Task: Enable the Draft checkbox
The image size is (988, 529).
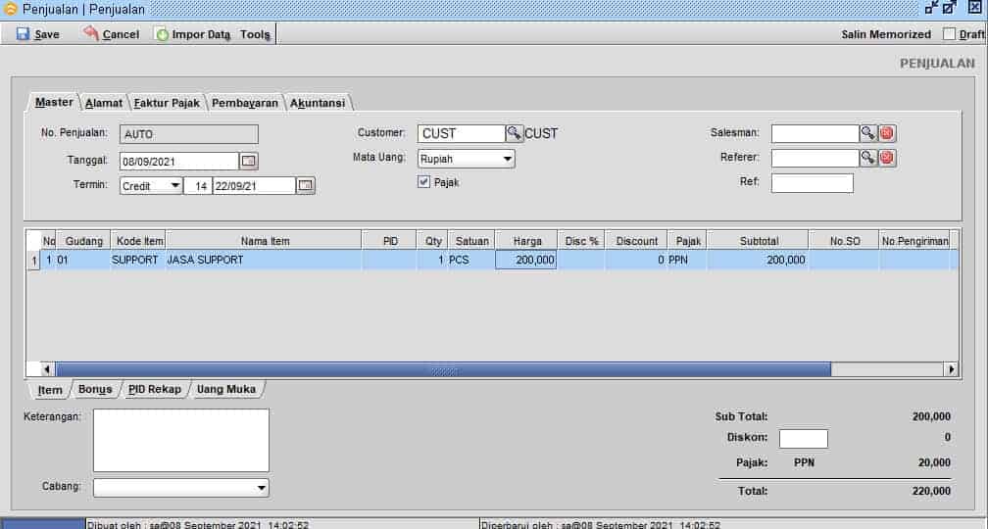Action: coord(949,34)
